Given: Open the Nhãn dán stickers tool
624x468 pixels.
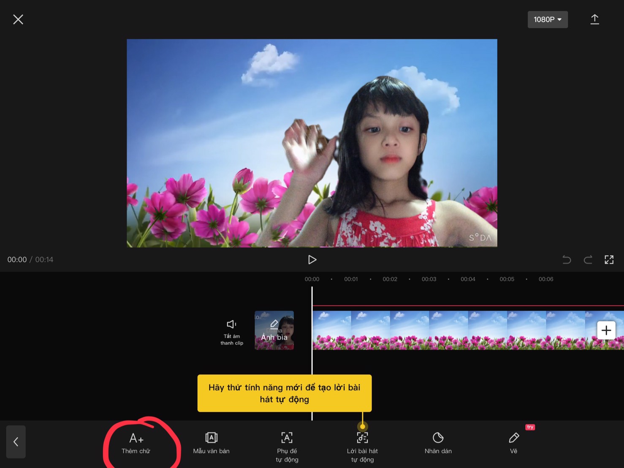Looking at the screenshot, I should point(438,443).
